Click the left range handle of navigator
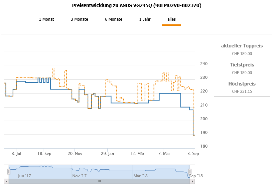Screen dimensions: 272x188 pos(9,171)
